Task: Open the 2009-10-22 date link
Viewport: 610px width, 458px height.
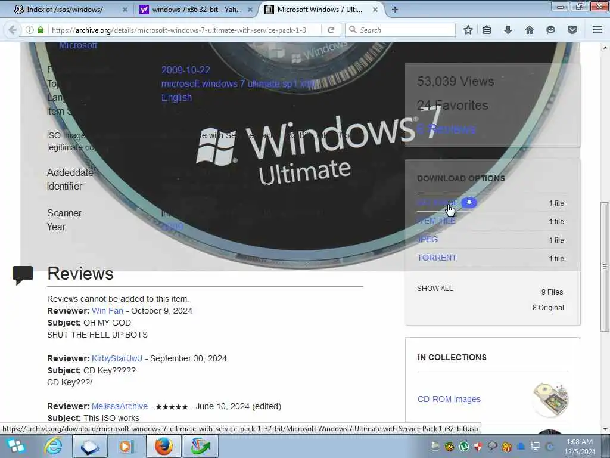Action: (186, 70)
